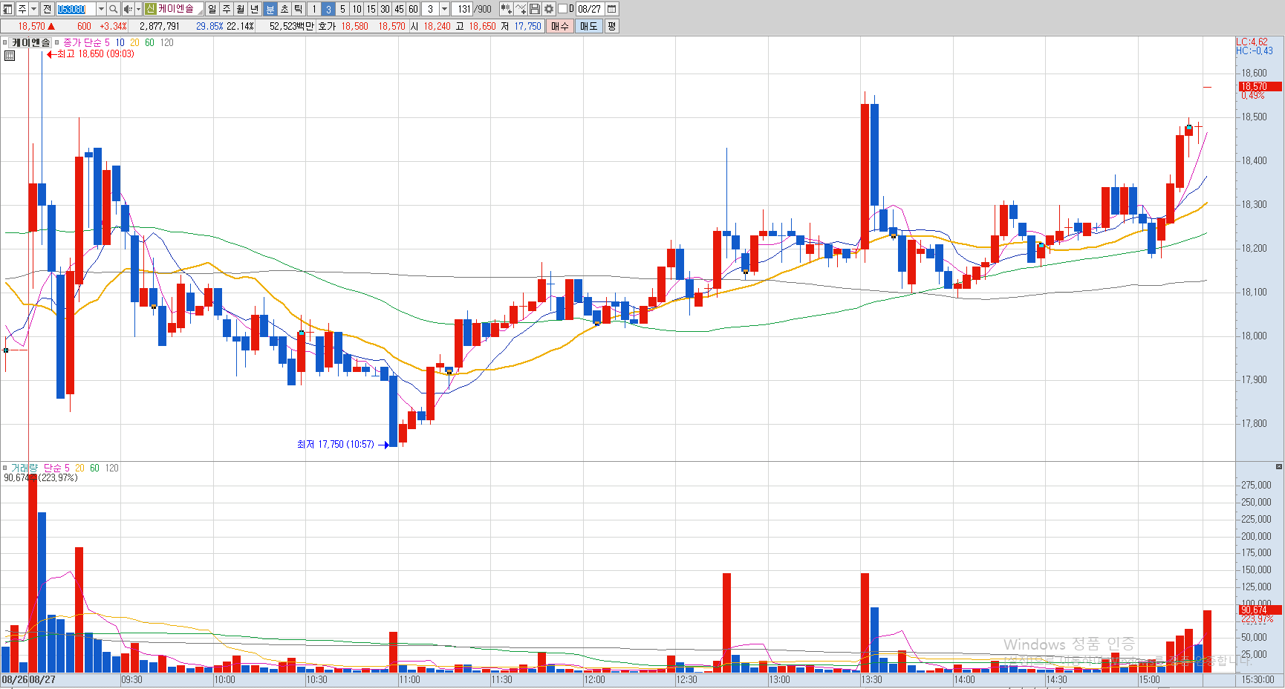Click the 120 moving average legend in price chart
The width and height of the screenshot is (1285, 689).
[167, 43]
